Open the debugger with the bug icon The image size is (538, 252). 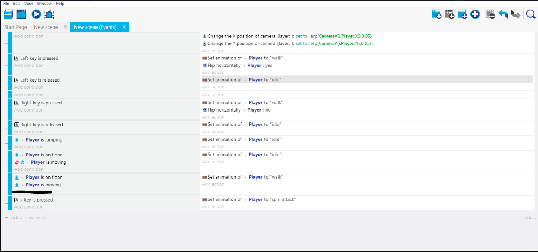coord(49,14)
